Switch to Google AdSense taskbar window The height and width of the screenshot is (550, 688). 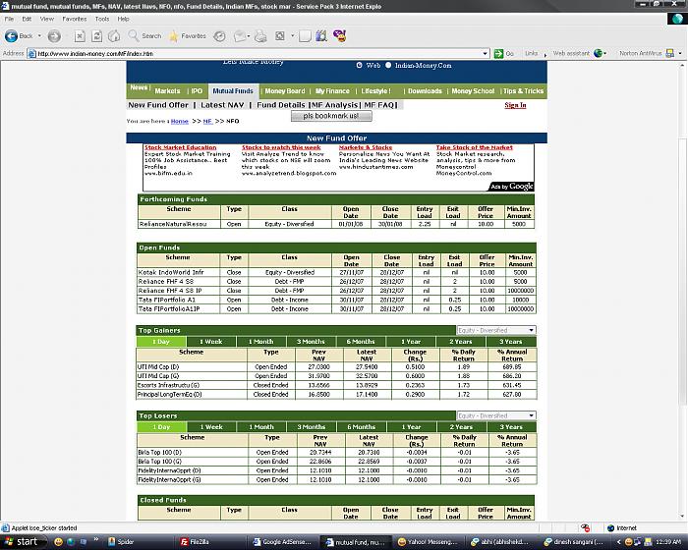(x=283, y=542)
